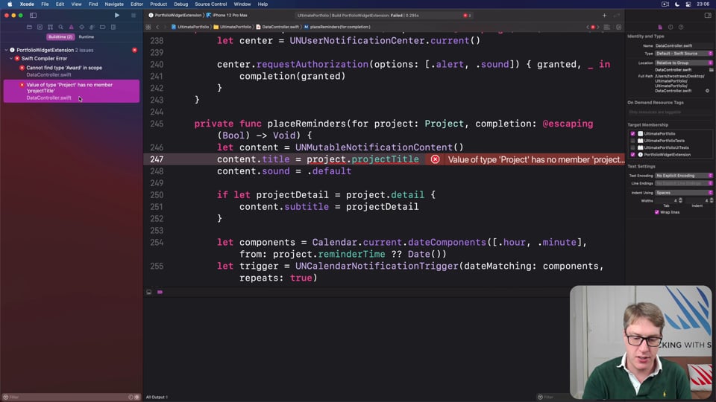Open the Edit menu
Image resolution: width=716 pixels, height=402 pixels.
[60, 4]
